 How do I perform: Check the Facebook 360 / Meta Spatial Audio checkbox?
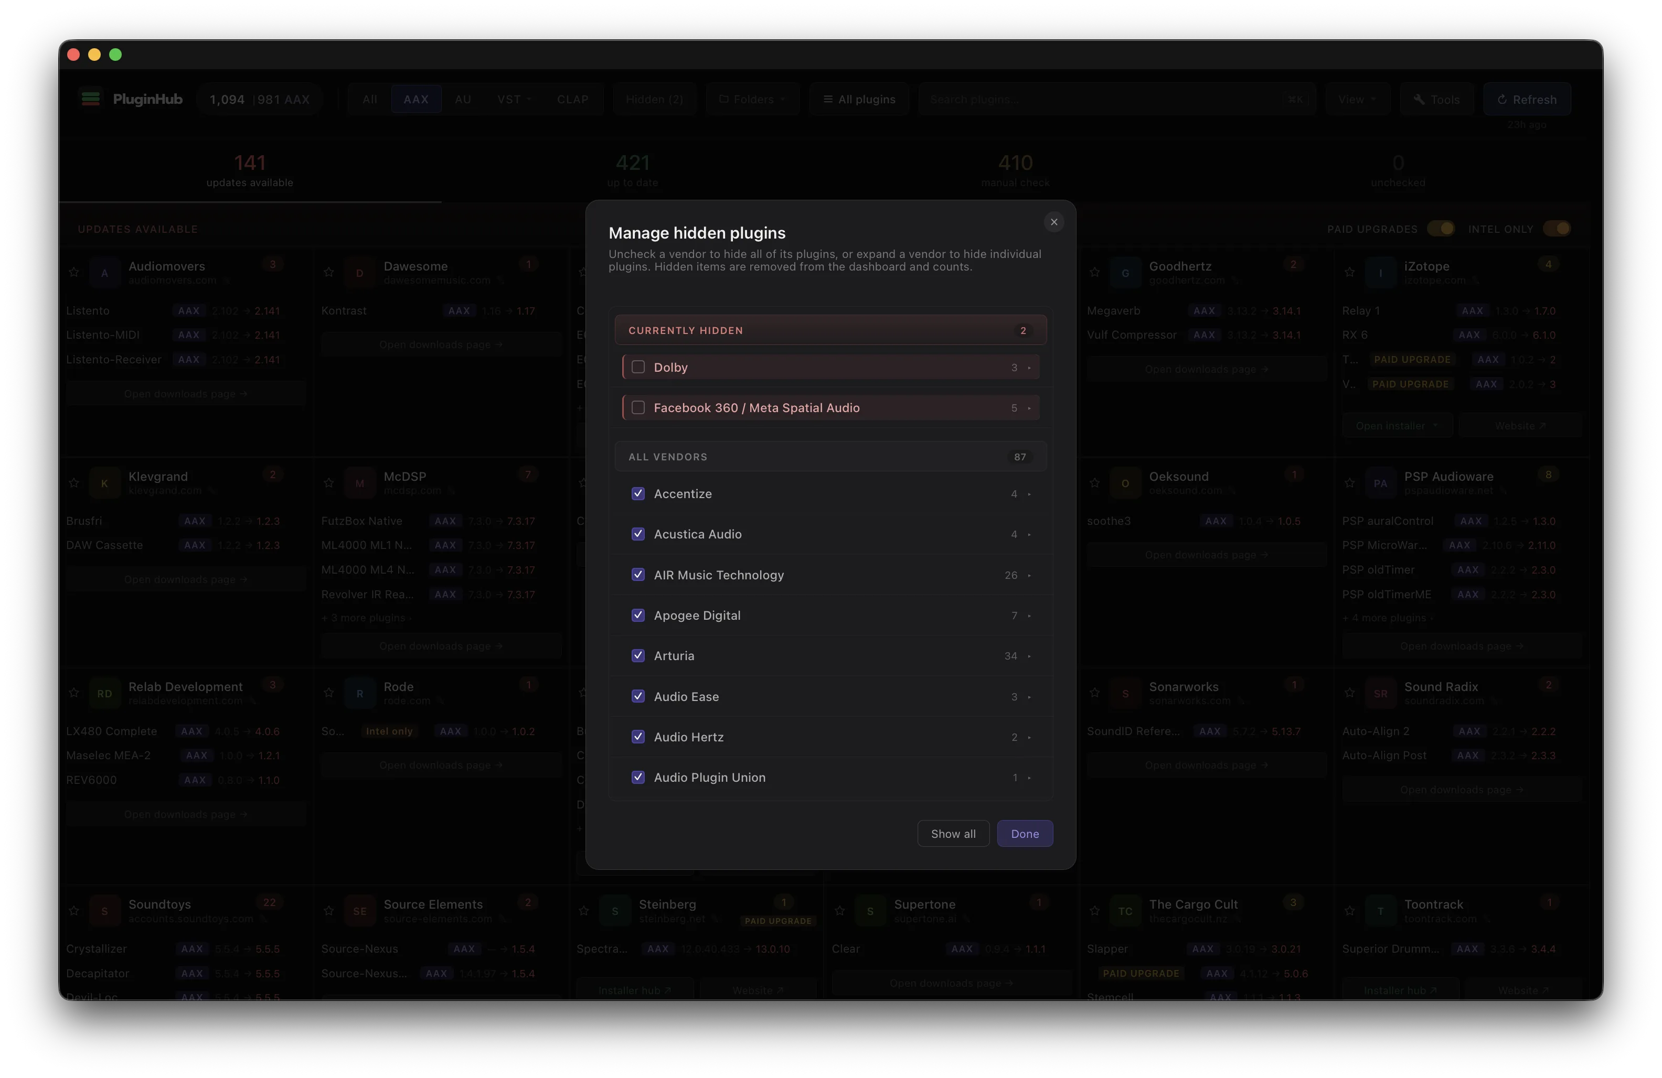(637, 407)
